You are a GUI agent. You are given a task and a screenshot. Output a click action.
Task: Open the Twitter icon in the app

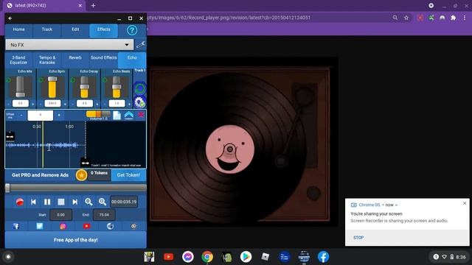(40, 226)
